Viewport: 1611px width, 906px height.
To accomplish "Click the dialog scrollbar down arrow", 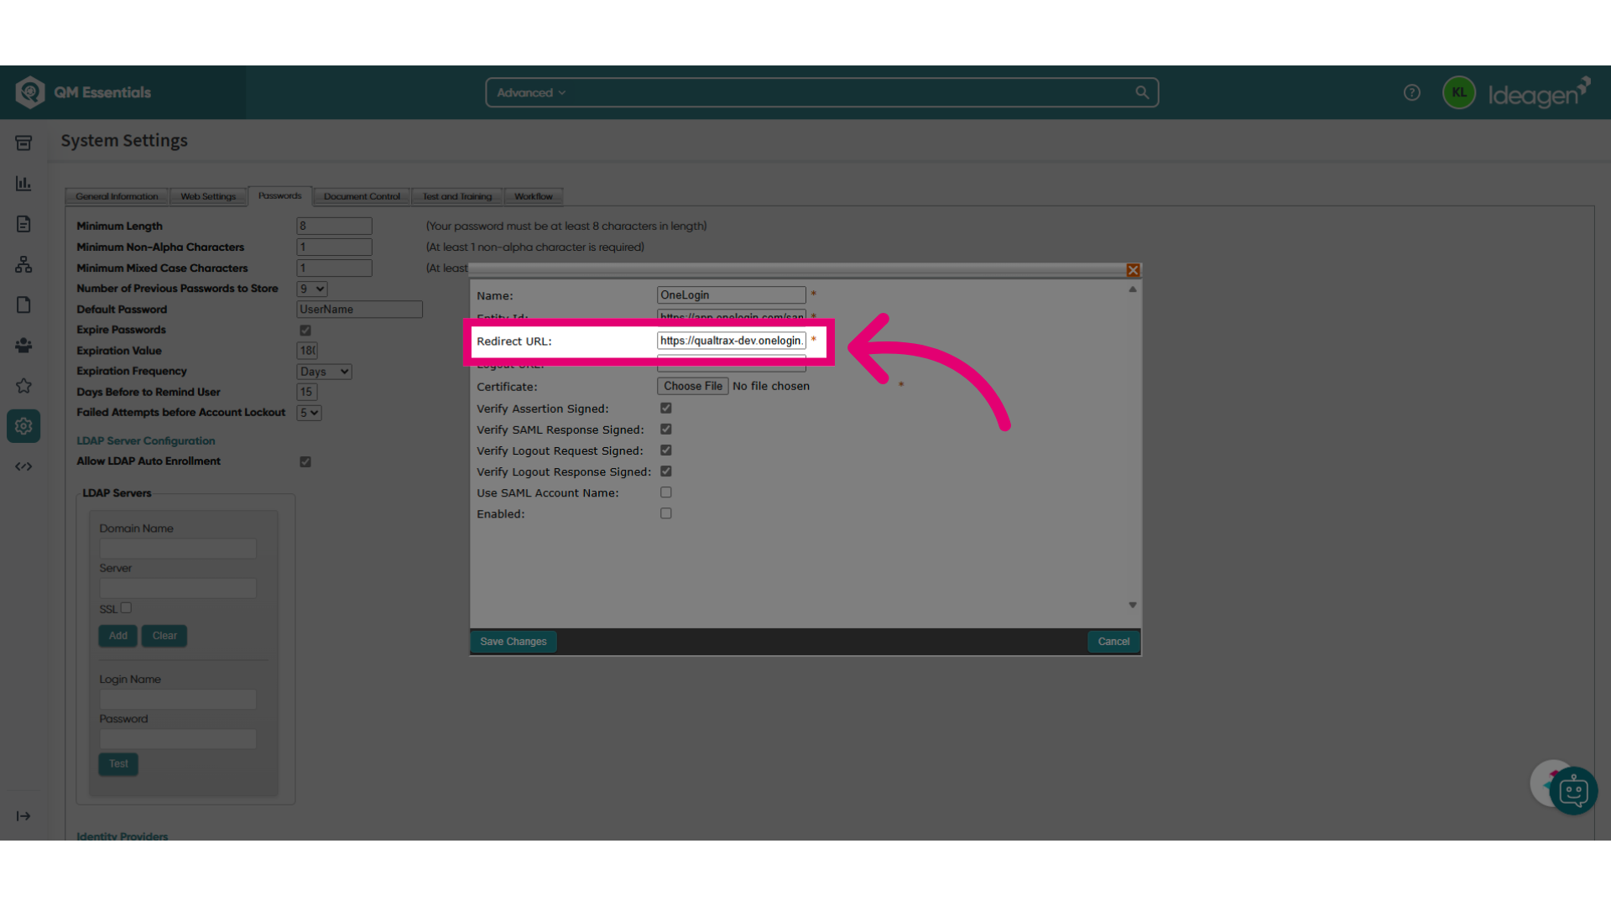I will click(1133, 605).
